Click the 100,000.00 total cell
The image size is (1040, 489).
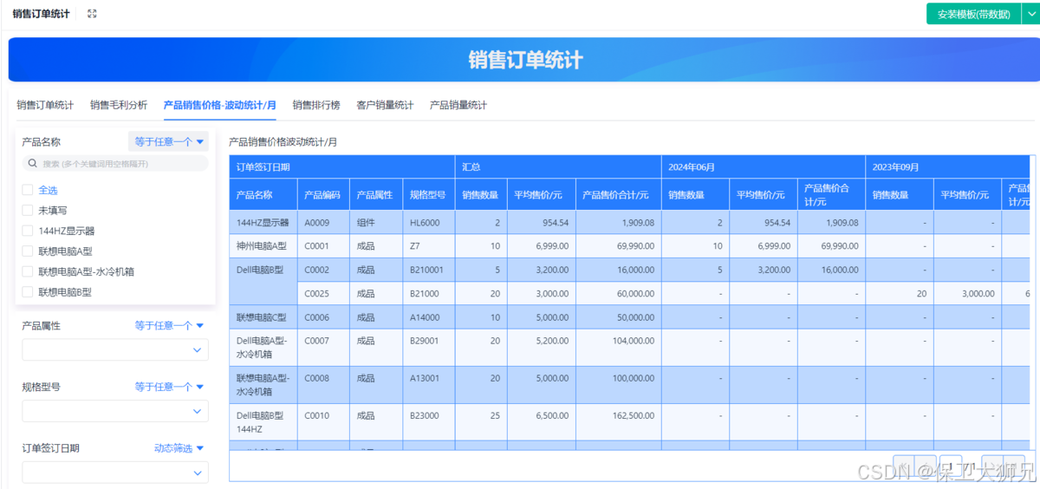[x=619, y=385]
